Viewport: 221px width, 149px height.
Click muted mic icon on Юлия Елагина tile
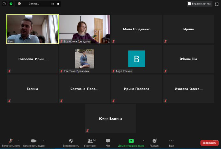point(88,131)
